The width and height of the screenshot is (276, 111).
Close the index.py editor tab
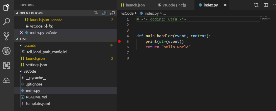[x=225, y=5]
